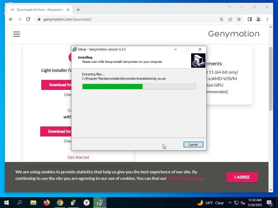Bookmark this page with star icon
Image resolution: width=278 pixels, height=208 pixels.
[239, 19]
